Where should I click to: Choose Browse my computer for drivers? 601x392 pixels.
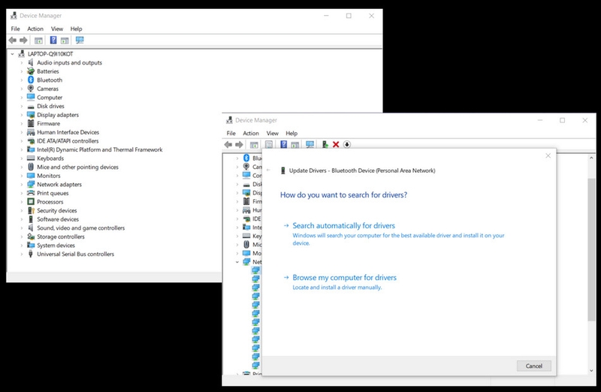(x=345, y=277)
